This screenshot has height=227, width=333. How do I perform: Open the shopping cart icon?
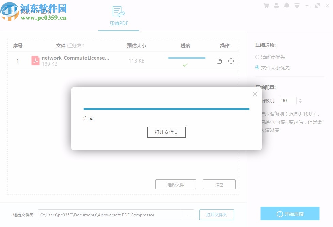267,5
